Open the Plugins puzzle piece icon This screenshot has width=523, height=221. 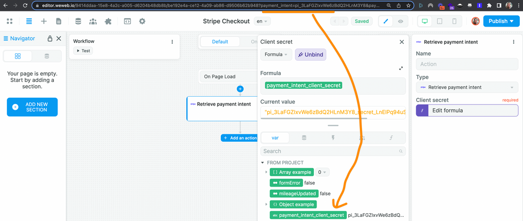click(x=108, y=21)
